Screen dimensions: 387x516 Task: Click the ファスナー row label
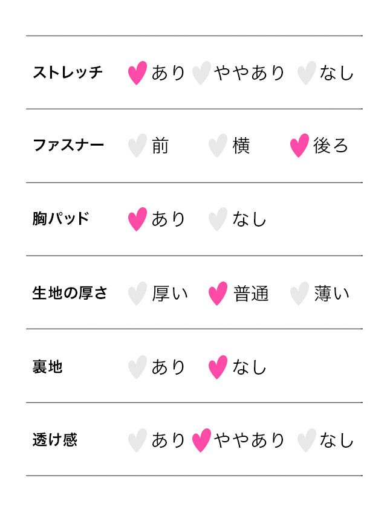click(x=68, y=146)
